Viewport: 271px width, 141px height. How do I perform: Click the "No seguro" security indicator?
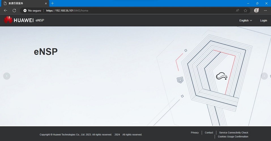point(32,10)
